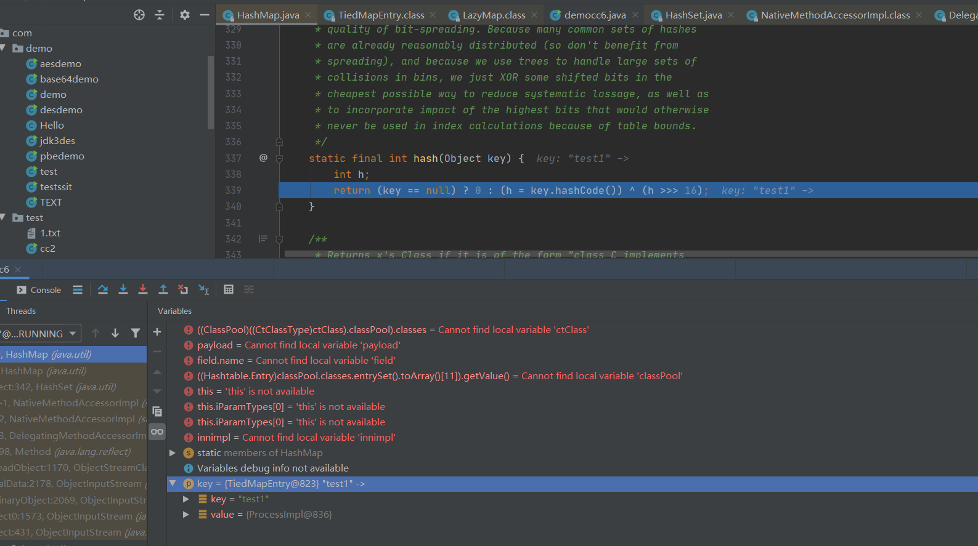Open project panel settings gear
Viewport: 978px width, 546px height.
tap(185, 15)
